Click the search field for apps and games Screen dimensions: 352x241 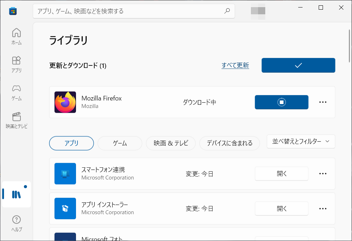pos(134,11)
